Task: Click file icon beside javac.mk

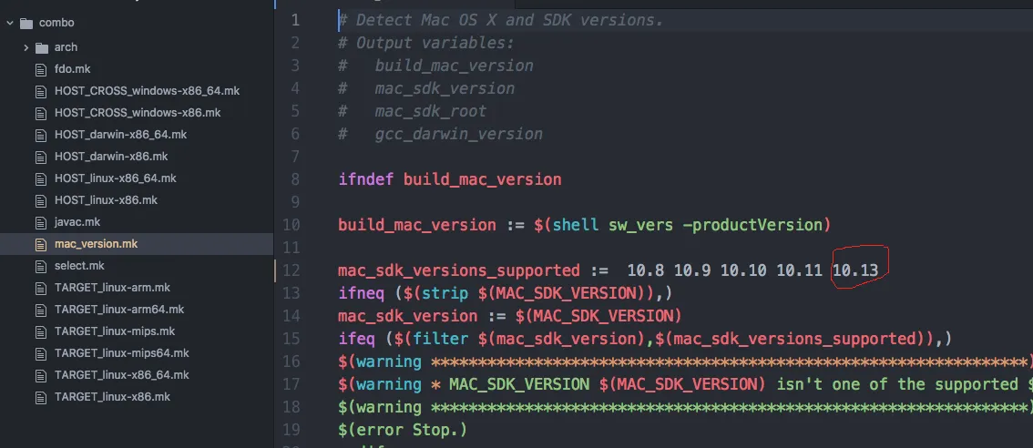Action: pyautogui.click(x=40, y=222)
